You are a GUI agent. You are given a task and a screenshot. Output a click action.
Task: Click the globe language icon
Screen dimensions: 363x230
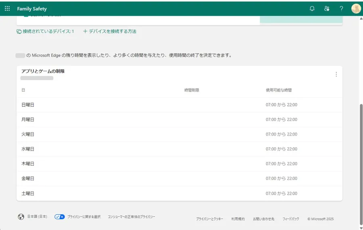(21, 217)
